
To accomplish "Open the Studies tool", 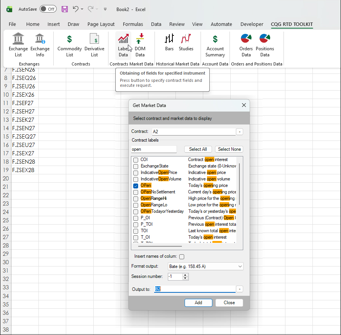I will (186, 42).
